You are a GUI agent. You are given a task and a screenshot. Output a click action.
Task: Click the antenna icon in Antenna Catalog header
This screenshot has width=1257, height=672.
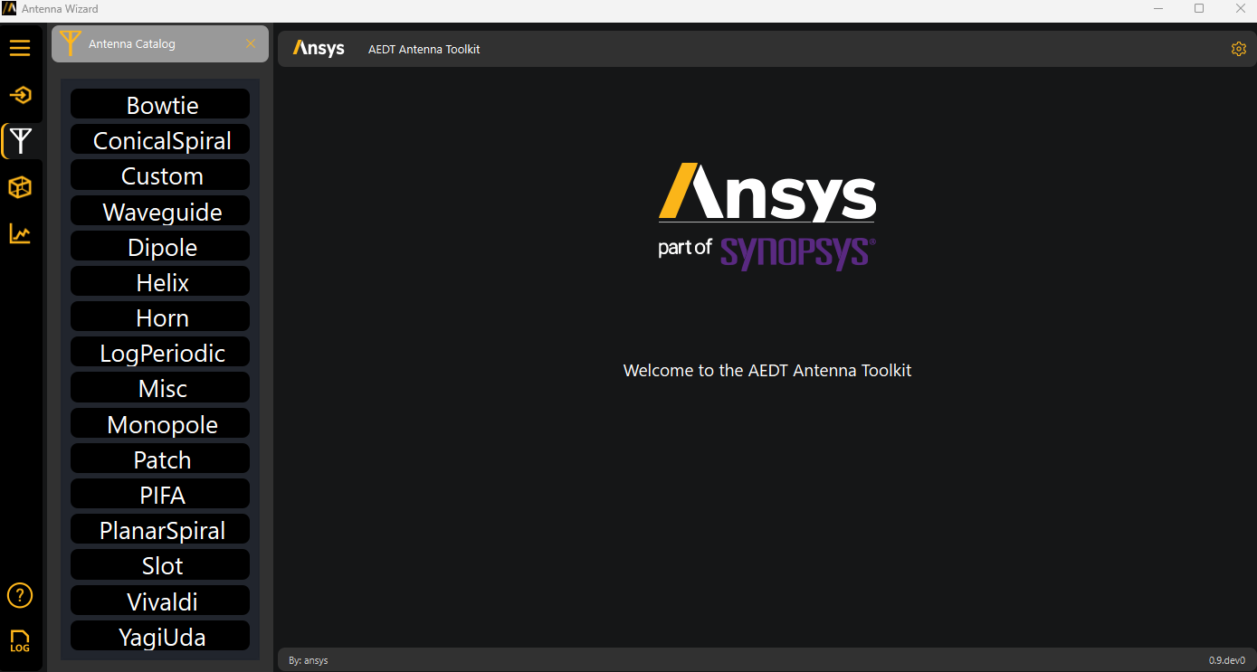[70, 43]
